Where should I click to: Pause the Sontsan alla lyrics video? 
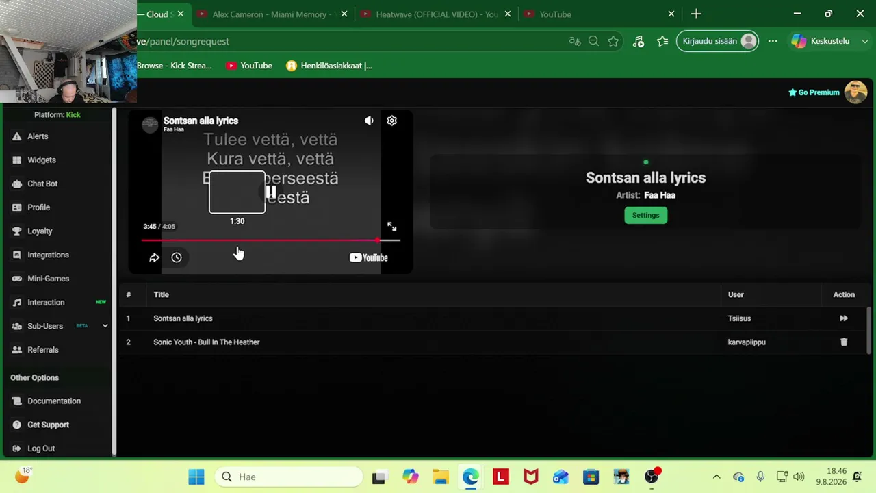[271, 192]
